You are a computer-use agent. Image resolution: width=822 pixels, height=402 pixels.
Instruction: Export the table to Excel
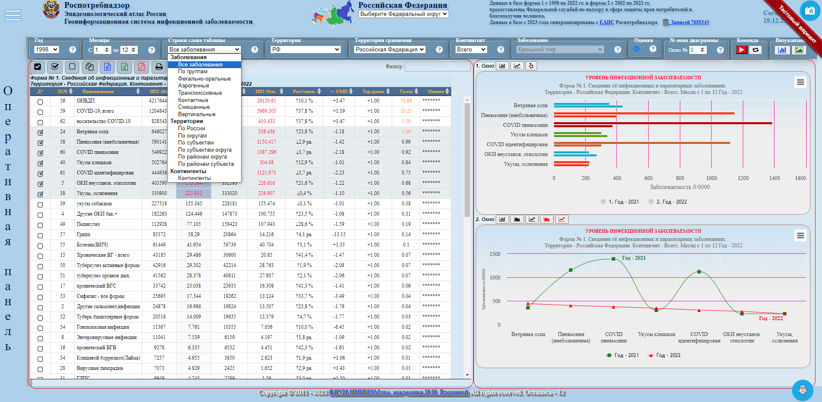tap(124, 67)
